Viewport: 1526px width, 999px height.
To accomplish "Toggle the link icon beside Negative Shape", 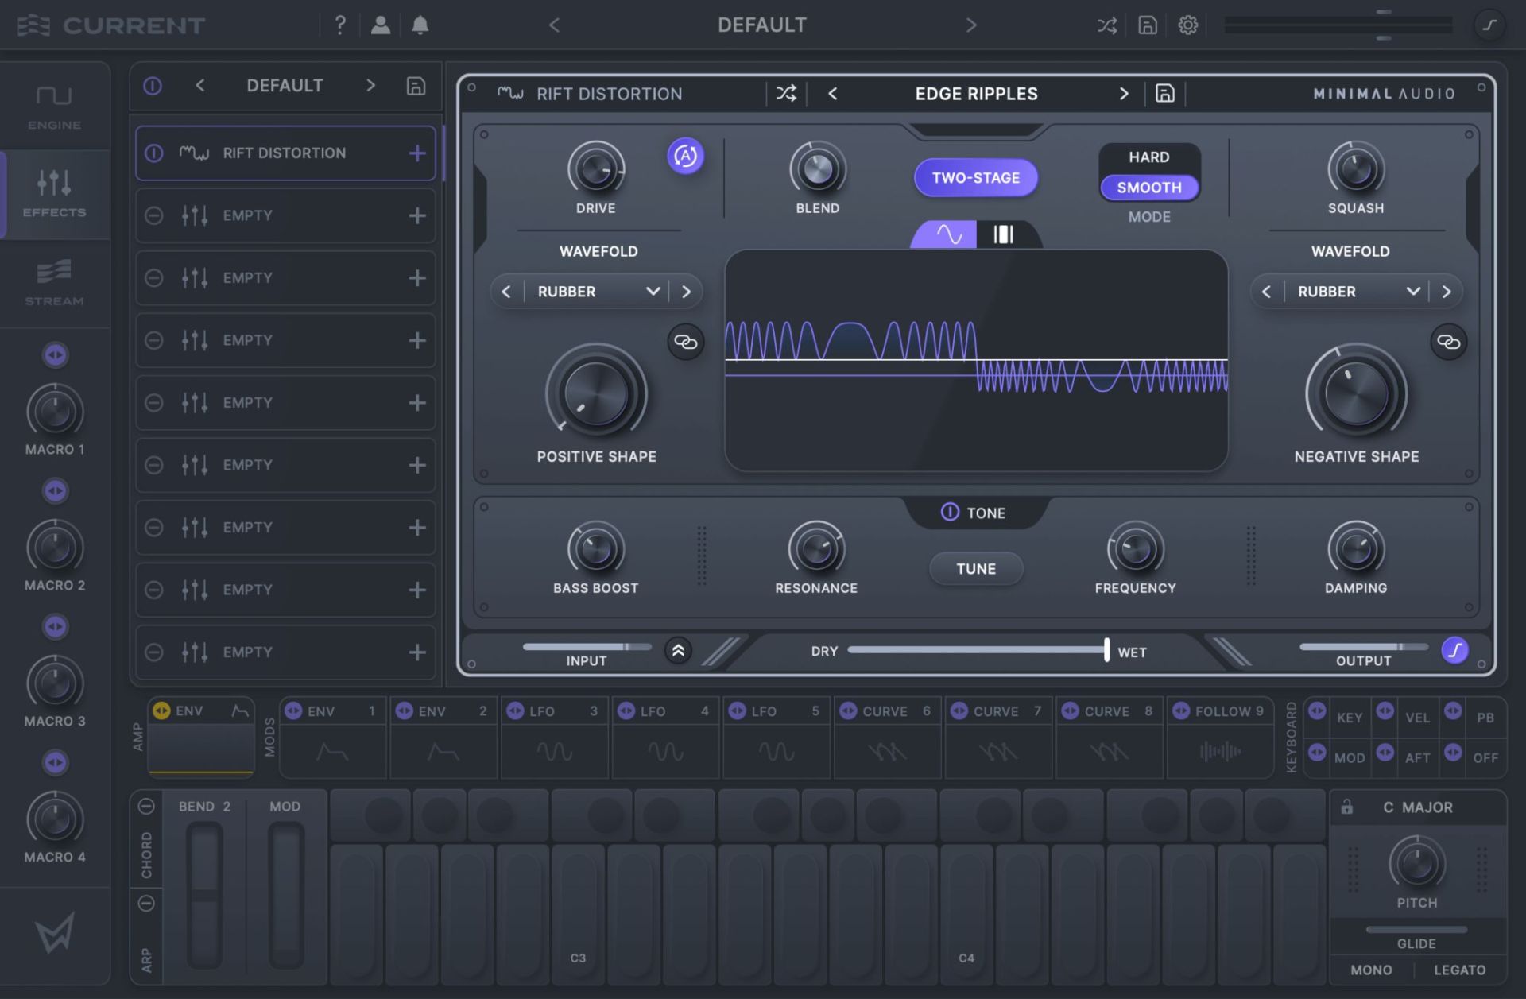I will 1448,342.
